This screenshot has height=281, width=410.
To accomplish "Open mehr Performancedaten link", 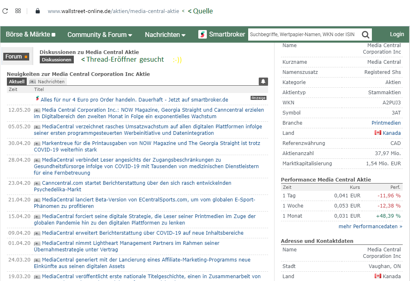I will tap(370, 227).
